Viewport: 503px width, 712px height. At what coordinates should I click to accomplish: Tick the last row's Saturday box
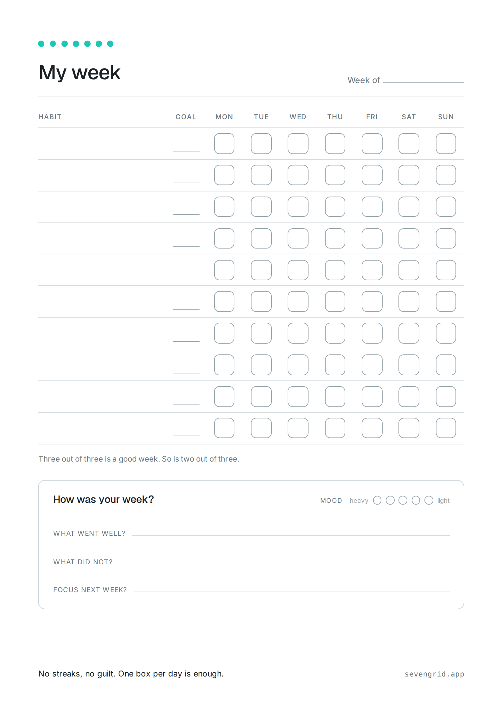coord(409,428)
